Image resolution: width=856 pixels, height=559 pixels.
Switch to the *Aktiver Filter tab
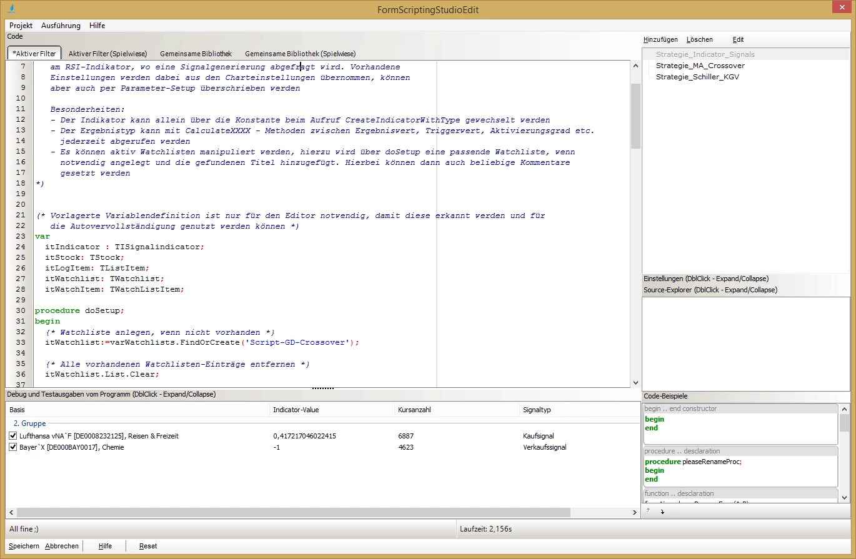tap(34, 54)
